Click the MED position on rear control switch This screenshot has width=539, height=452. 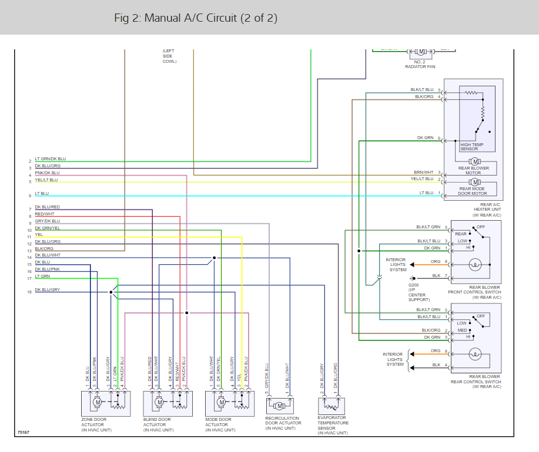tap(462, 330)
